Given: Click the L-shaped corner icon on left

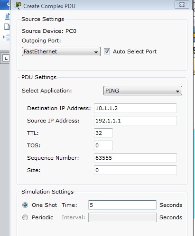Looking at the screenshot, I should coord(6,58).
